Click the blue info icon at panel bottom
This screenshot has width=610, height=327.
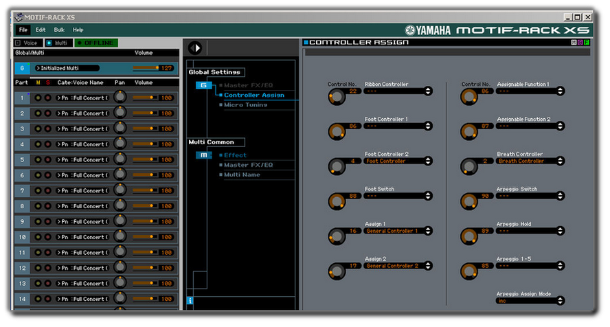click(190, 300)
